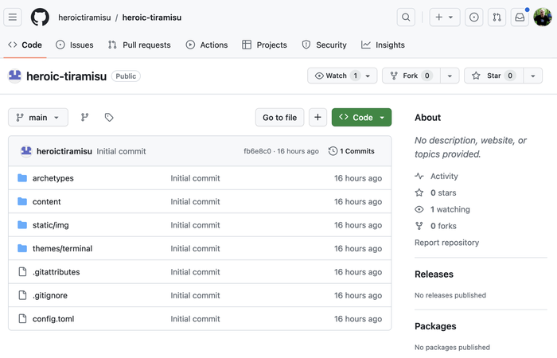Open the green Code dropdown button

tap(361, 117)
